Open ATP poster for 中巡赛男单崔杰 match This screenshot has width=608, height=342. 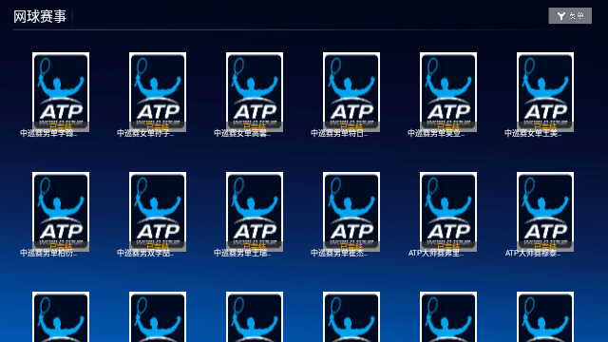(351, 212)
